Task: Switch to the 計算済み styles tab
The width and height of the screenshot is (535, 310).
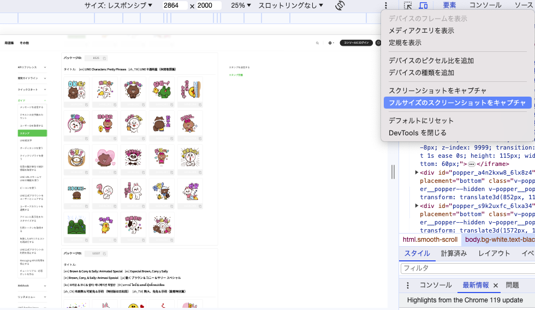Action: (x=454, y=253)
